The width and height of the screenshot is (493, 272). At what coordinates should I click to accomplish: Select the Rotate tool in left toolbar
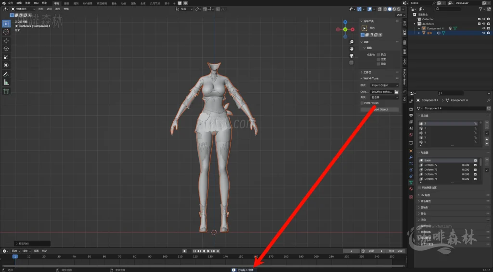(x=6, y=49)
